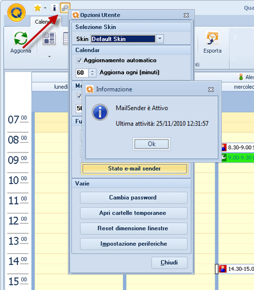The width and height of the screenshot is (254, 290).
Task: Click the 15:00 time slot label
Action: pos(17,282)
